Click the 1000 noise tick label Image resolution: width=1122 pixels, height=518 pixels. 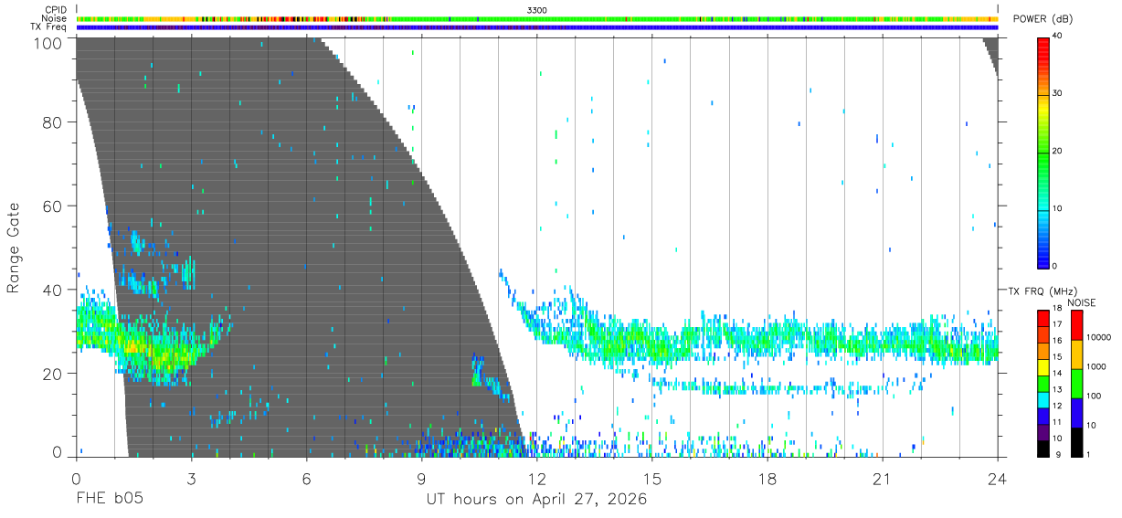tap(1095, 368)
